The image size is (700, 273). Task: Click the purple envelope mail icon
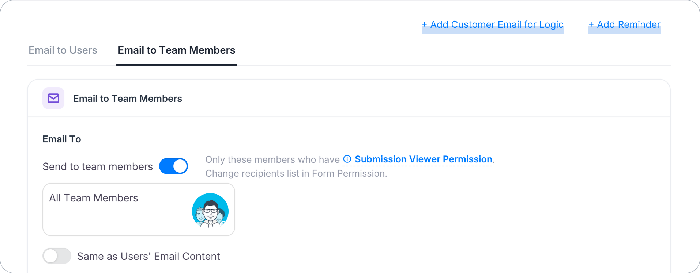(53, 98)
